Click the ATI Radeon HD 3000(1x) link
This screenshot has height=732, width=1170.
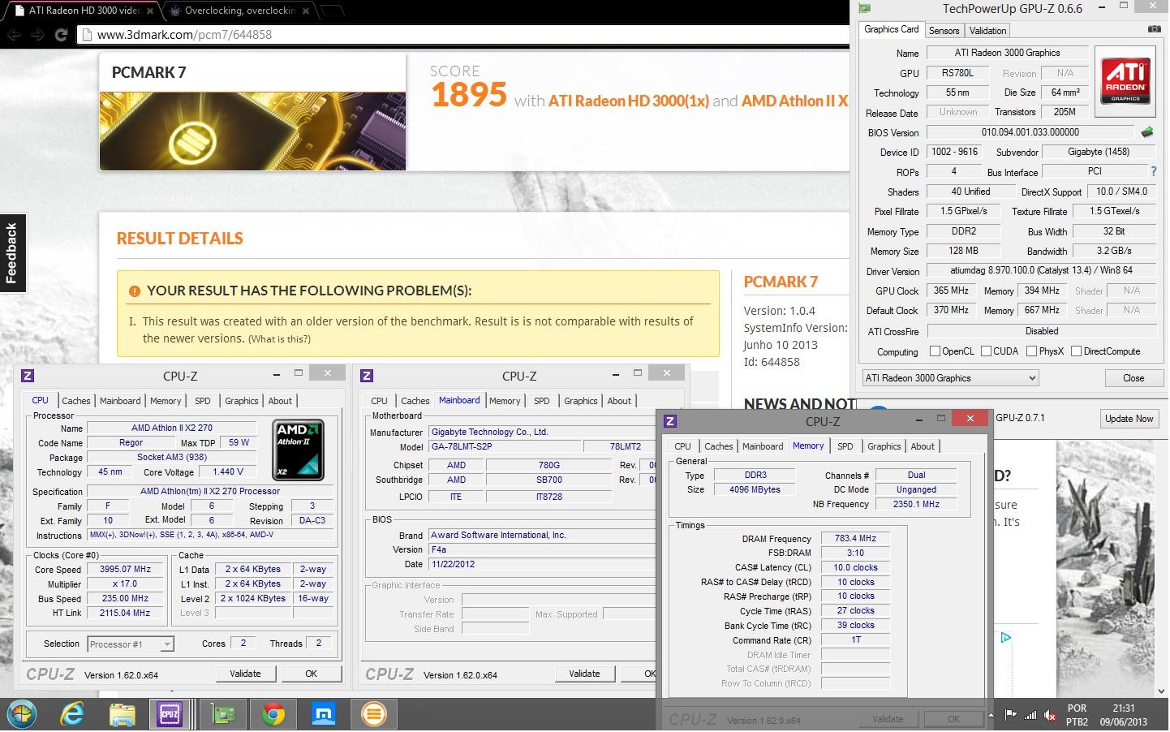[629, 101]
